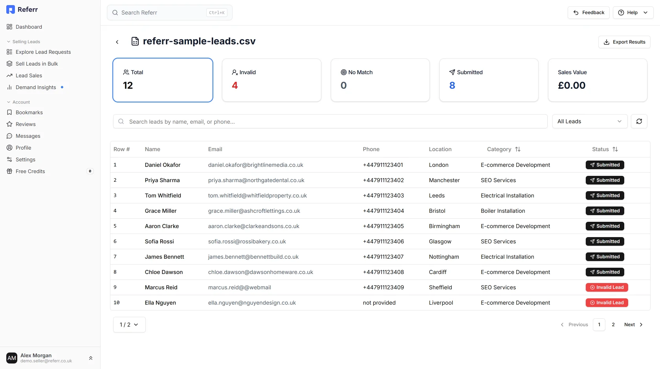This screenshot has width=660, height=369.
Task: Go to page 2 of results
Action: click(613, 325)
